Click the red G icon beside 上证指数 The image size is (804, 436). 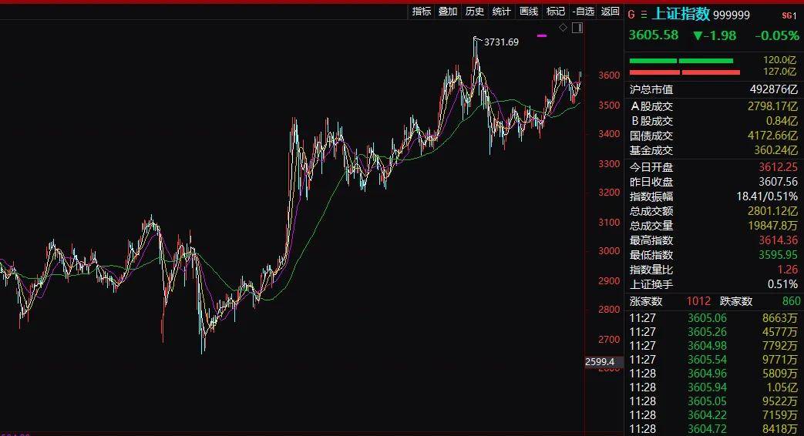tap(631, 15)
